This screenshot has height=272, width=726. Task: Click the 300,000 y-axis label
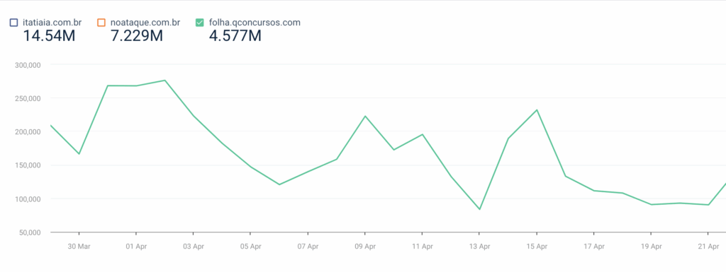coord(28,65)
